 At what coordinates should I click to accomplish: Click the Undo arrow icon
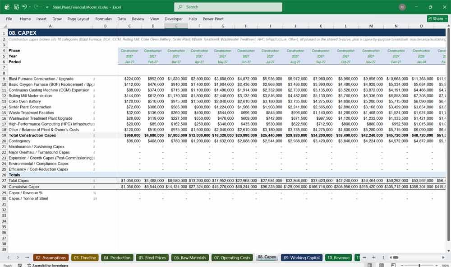(24, 7)
